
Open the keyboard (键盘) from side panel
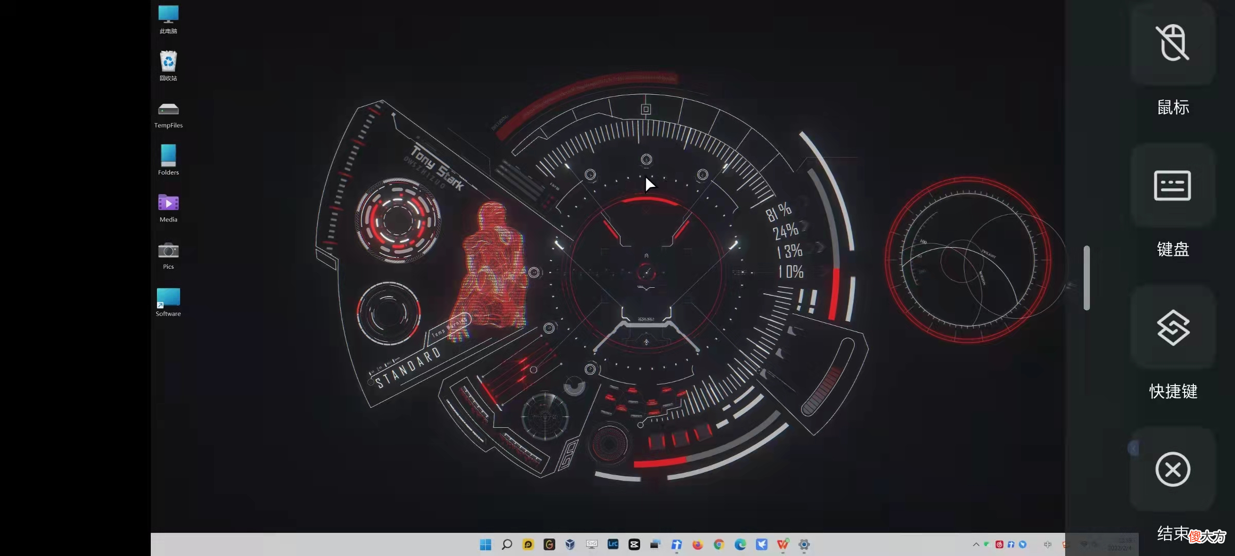1173,185
